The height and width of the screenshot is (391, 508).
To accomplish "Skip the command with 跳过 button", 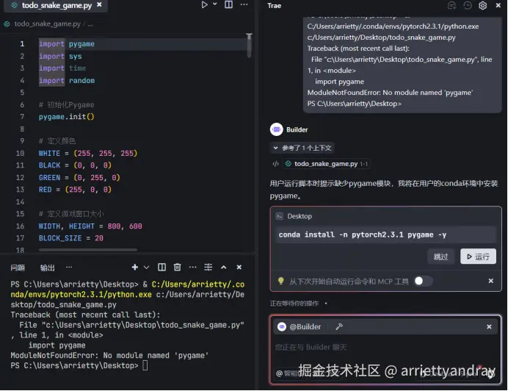I will [440, 257].
